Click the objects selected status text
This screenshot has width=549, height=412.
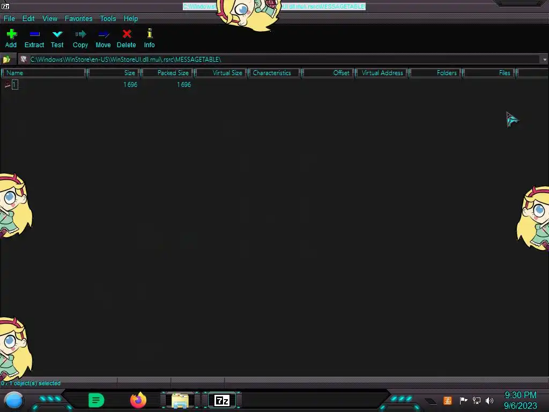(x=31, y=383)
